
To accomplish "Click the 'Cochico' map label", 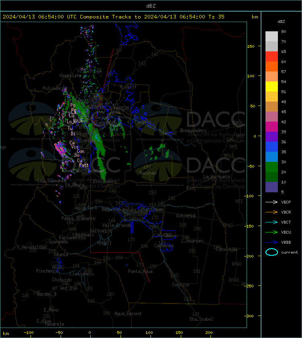I will [x=181, y=285].
